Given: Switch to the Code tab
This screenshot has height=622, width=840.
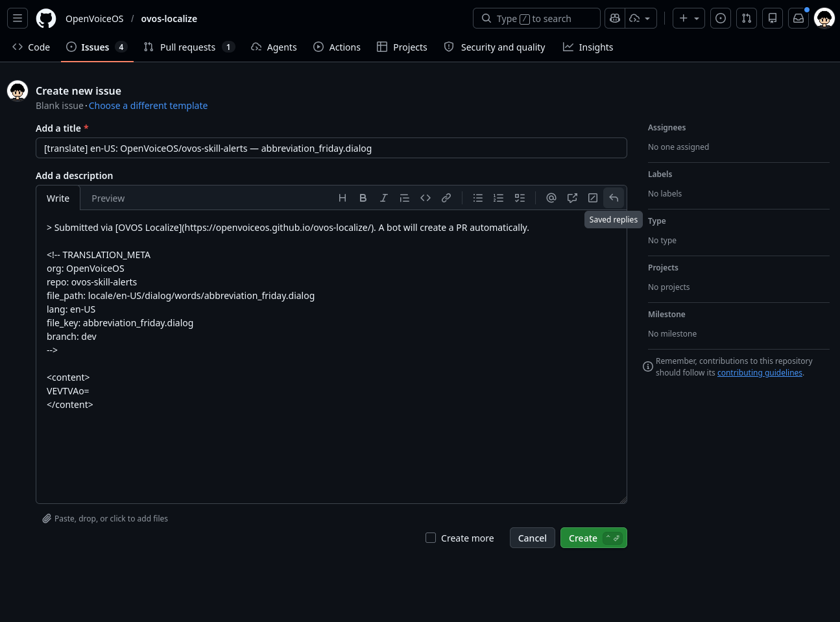Looking at the screenshot, I should coord(31,47).
